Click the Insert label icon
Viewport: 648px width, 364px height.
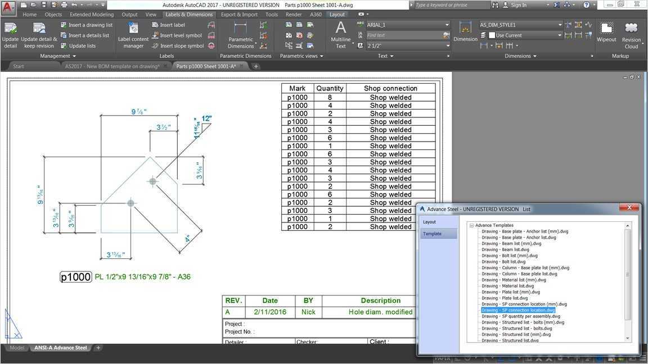(155, 25)
